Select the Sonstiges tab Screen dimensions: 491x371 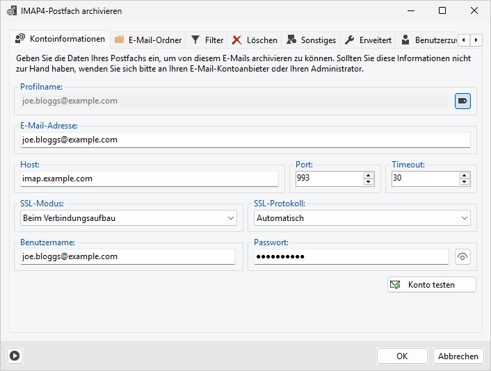(x=311, y=40)
